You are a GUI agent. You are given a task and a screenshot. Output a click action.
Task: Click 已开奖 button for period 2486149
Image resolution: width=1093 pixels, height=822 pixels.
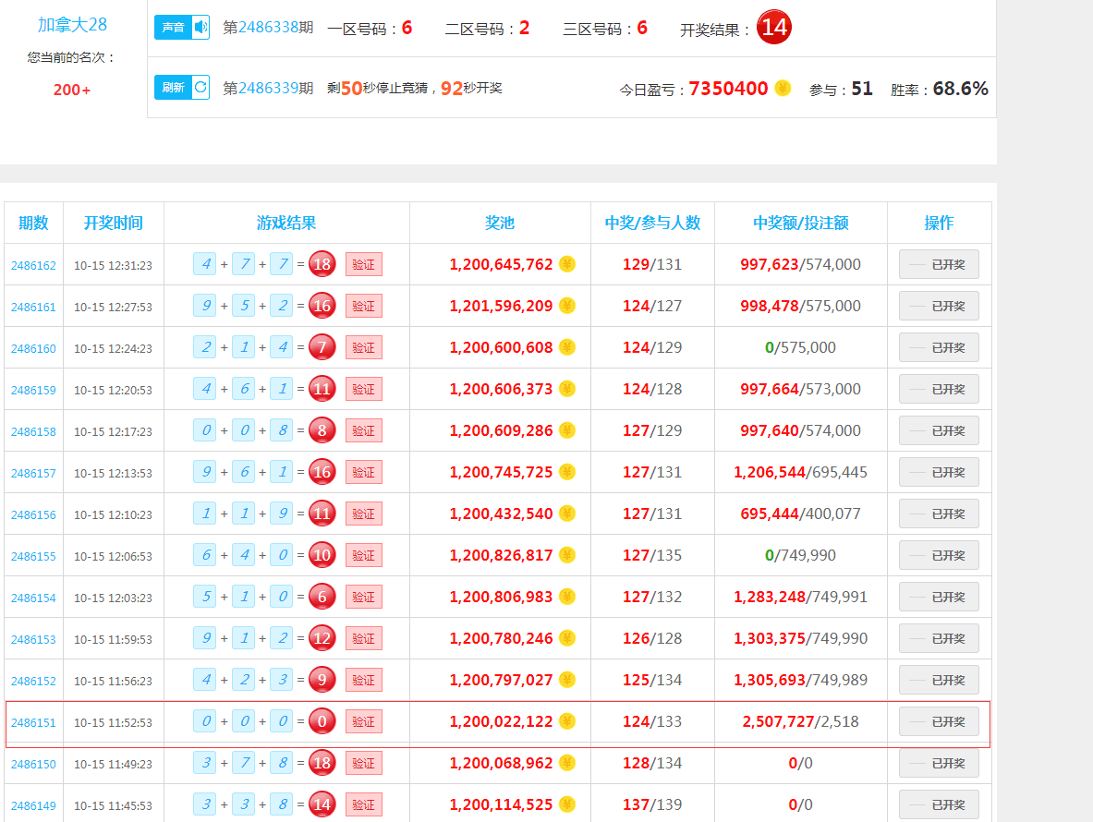pos(939,804)
